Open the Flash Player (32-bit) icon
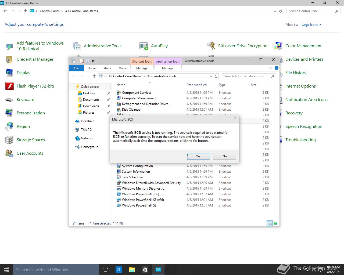344x275 pixels. coord(9,86)
